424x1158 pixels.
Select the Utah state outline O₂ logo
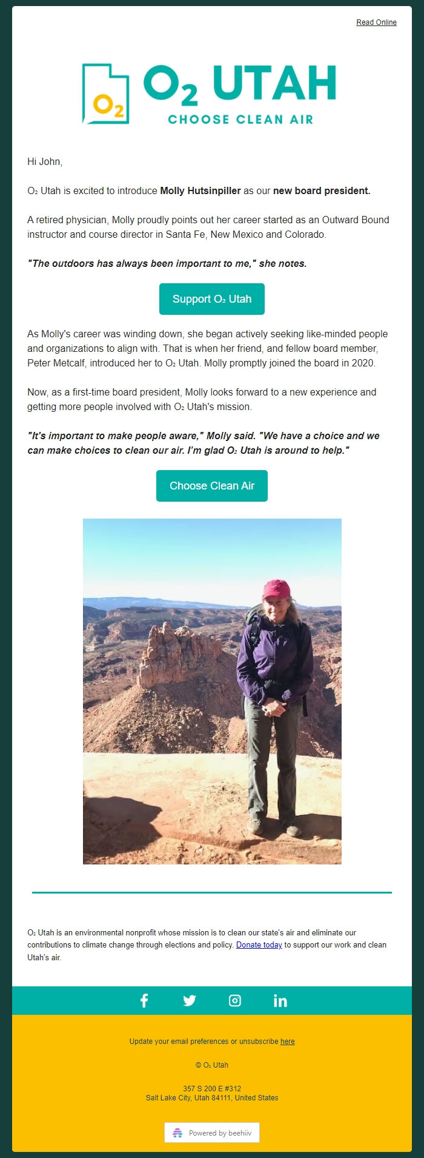tap(104, 94)
